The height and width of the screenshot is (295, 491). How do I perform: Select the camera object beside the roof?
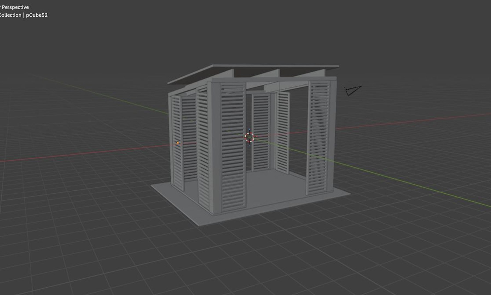[x=353, y=90]
